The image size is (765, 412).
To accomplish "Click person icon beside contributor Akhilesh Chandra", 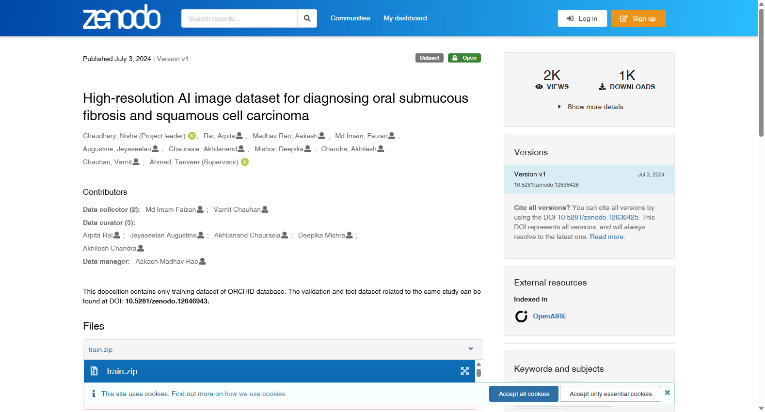I will [x=141, y=248].
